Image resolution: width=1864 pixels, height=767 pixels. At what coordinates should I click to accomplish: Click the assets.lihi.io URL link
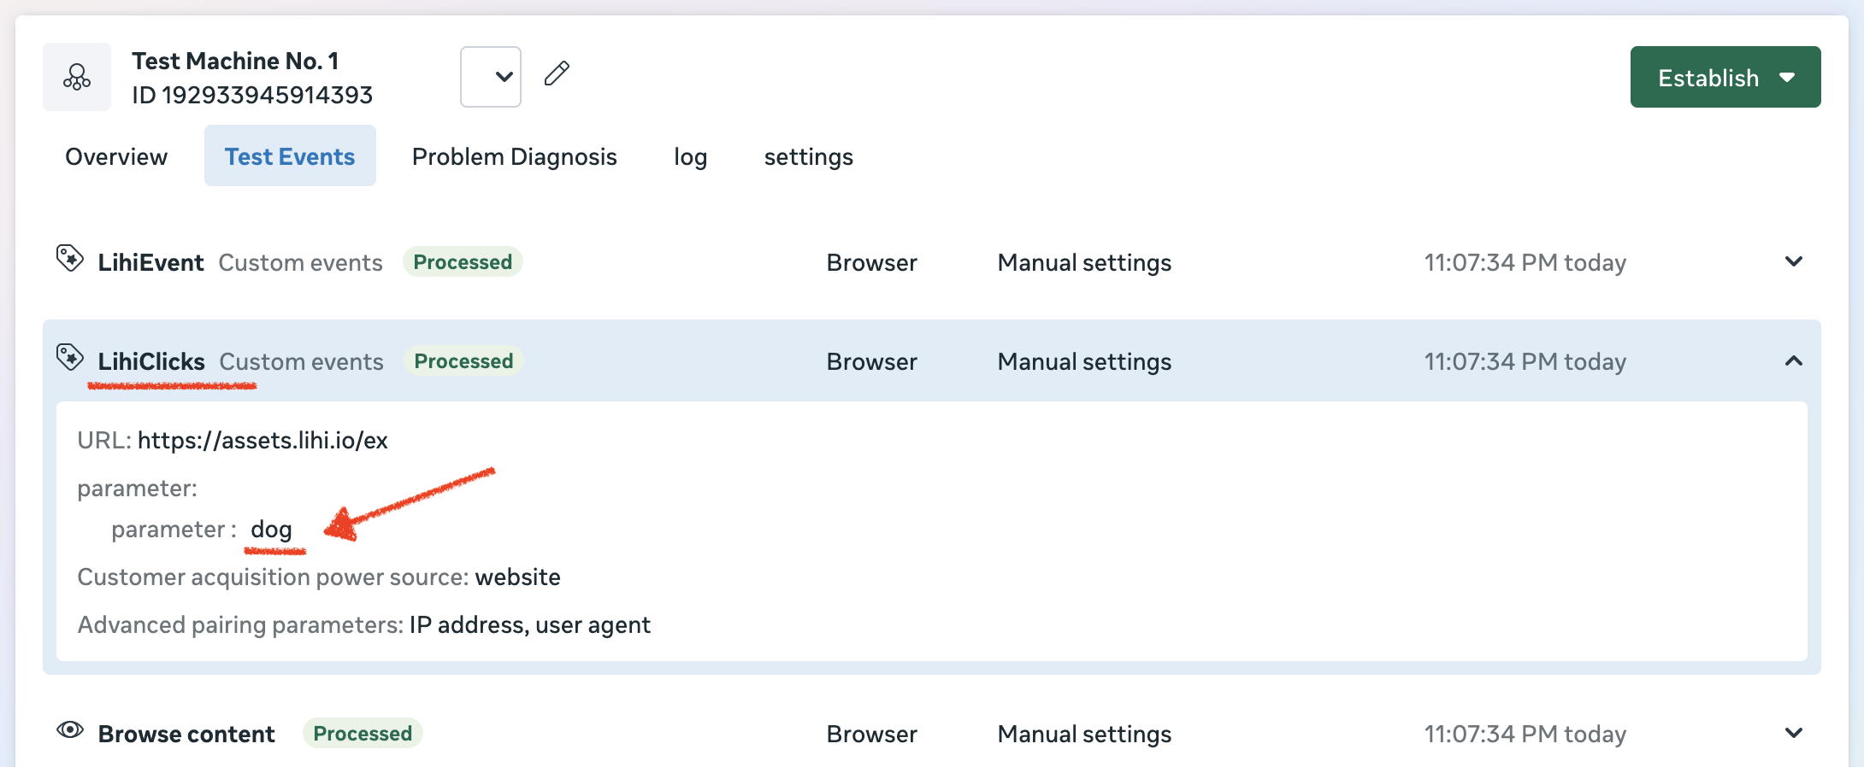262,440
